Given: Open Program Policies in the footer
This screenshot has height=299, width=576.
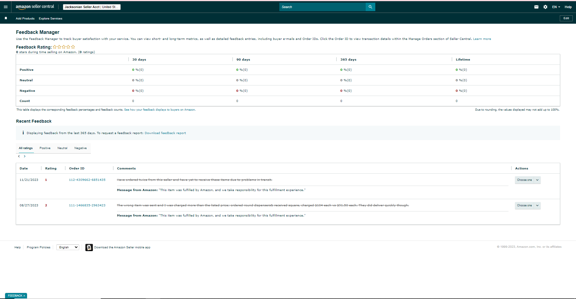Looking at the screenshot, I should [x=39, y=247].
